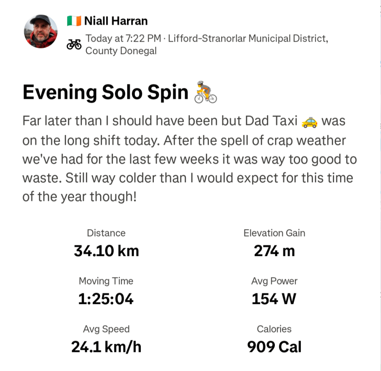Click the bicycle ride activity type icon
Viewport: 381px width, 371px height.
click(74, 45)
